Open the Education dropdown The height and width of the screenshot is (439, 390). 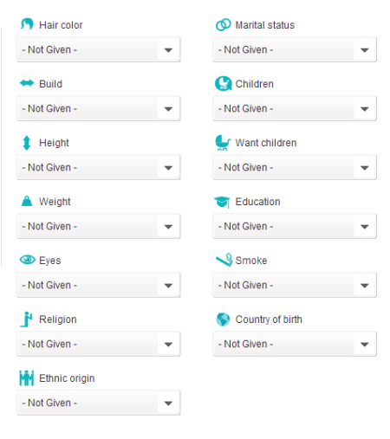pos(295,226)
